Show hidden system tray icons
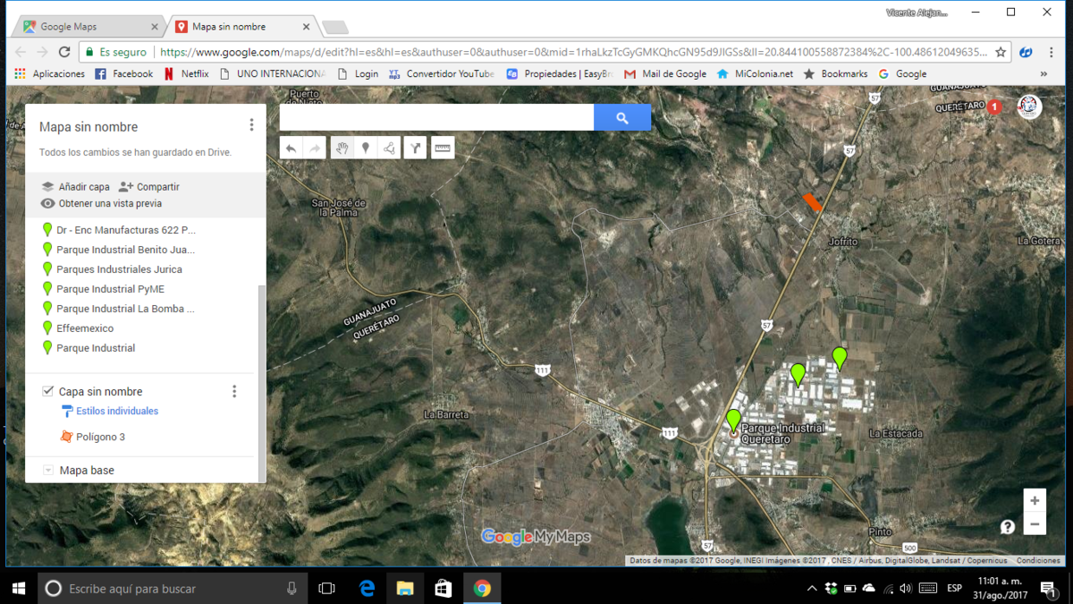The image size is (1073, 604). pos(812,588)
